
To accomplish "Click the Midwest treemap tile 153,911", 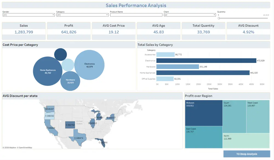I will coord(204,113).
